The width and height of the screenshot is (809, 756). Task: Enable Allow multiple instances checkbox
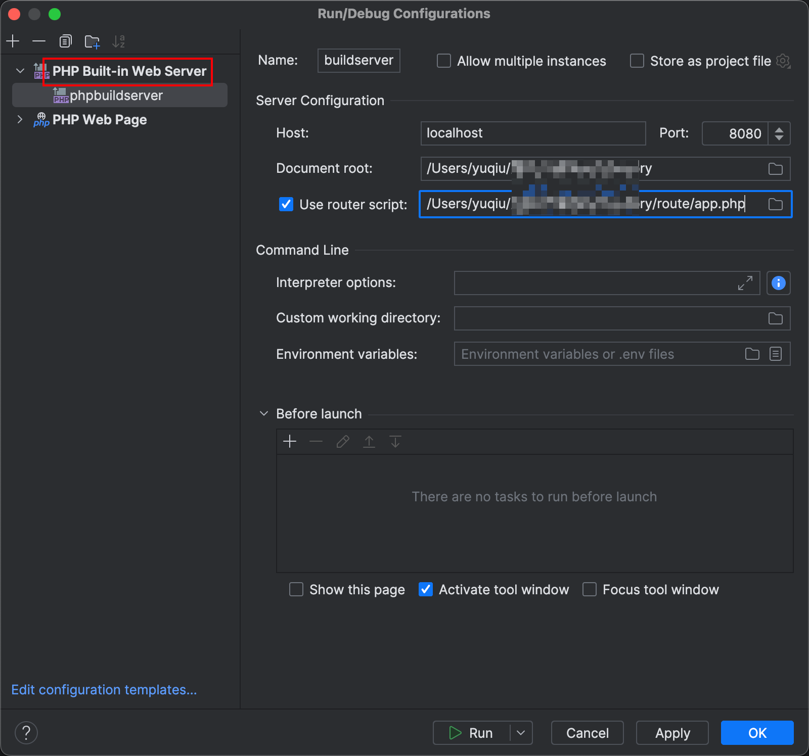click(444, 61)
